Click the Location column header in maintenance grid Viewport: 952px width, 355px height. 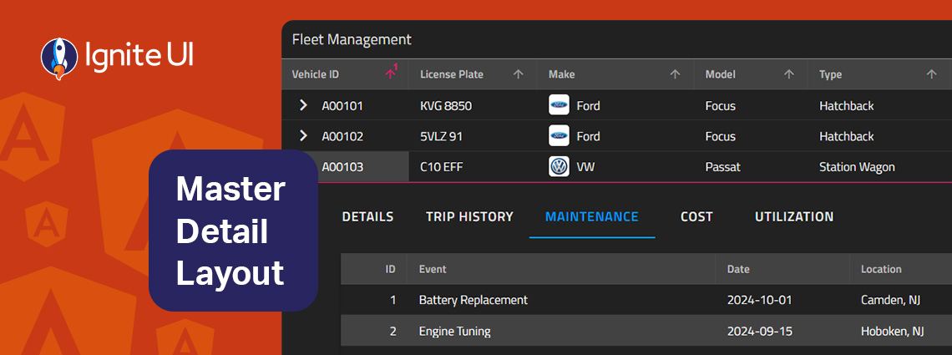[901, 269]
